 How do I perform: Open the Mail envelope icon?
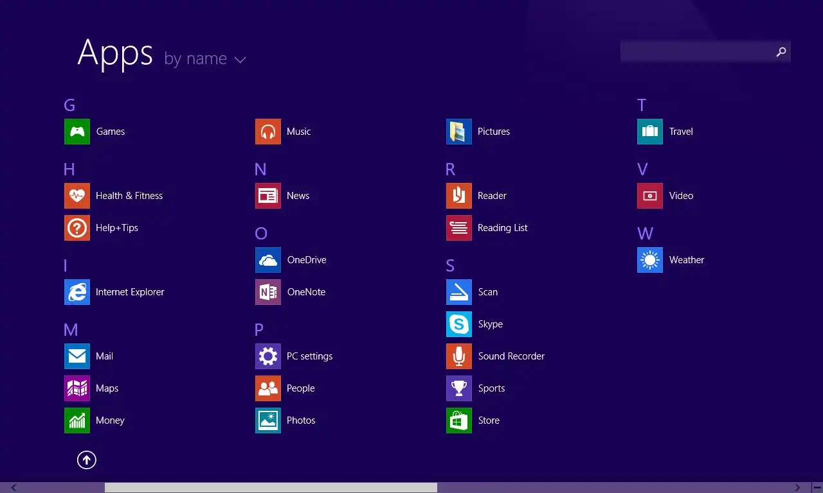pos(77,356)
